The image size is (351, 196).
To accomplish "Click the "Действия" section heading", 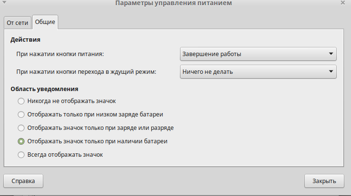I will pyautogui.click(x=25, y=40).
